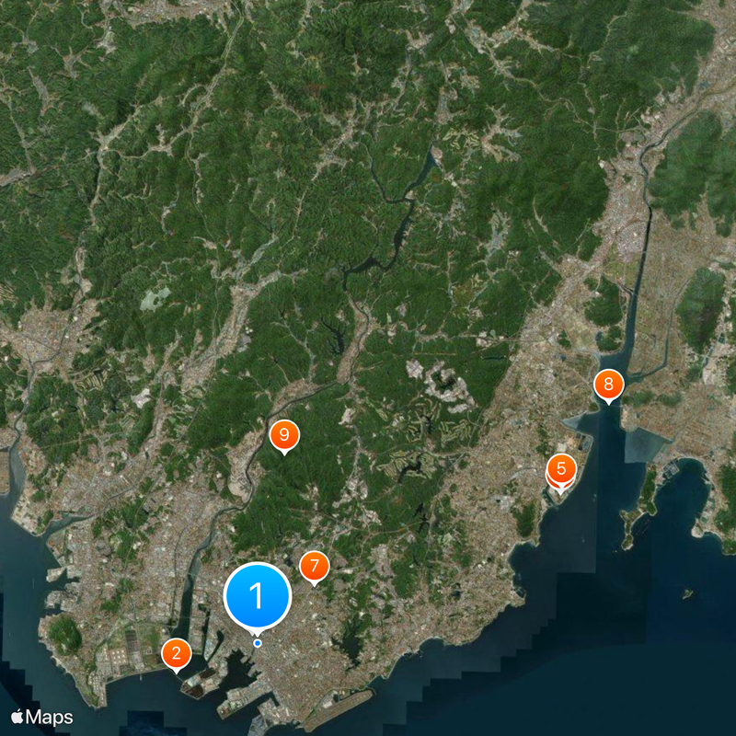Click the orange pin numbered 9
Image resolution: width=736 pixels, height=736 pixels.
point(284,434)
